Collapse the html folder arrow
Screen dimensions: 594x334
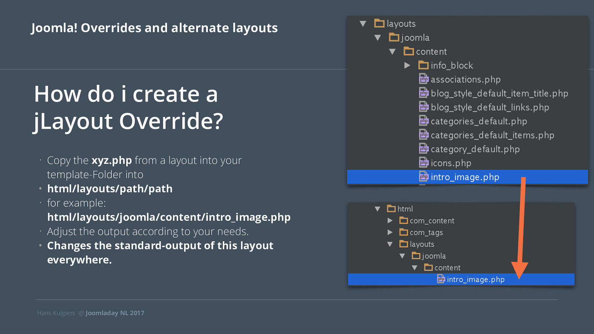point(377,209)
